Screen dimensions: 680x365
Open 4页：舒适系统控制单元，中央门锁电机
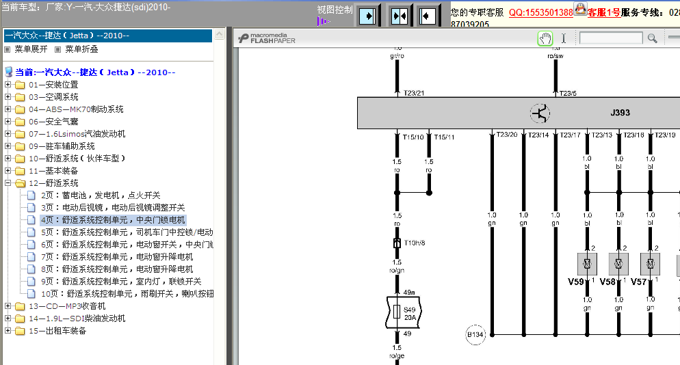pyautogui.click(x=113, y=220)
